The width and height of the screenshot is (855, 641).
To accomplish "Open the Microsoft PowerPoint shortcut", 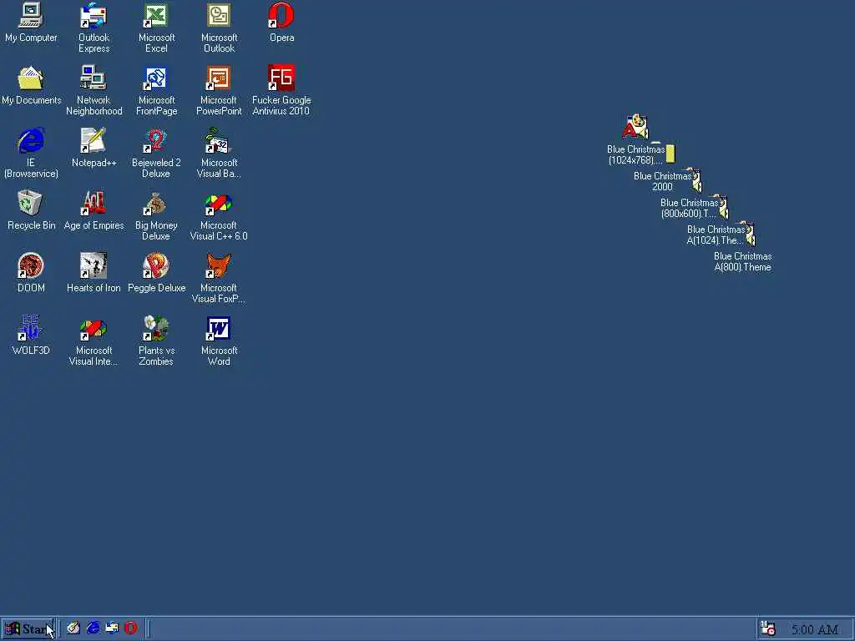I will (219, 78).
